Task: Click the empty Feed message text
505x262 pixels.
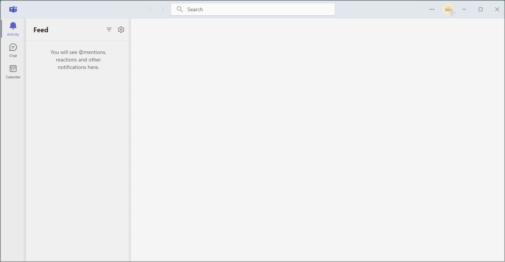Action: tap(78, 60)
